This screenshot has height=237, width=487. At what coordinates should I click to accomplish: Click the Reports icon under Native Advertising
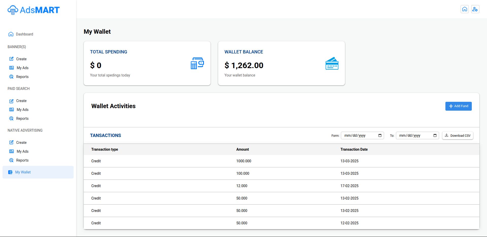tap(11, 160)
